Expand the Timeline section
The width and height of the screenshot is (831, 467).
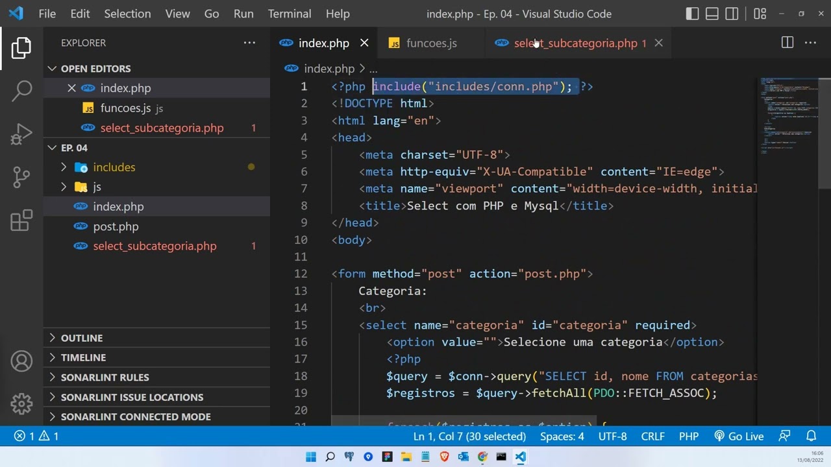click(x=156, y=357)
